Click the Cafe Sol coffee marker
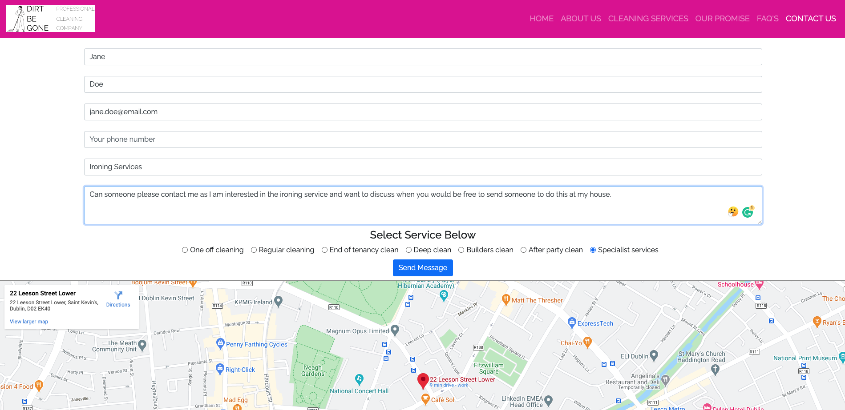This screenshot has height=410, width=845. pyautogui.click(x=425, y=399)
